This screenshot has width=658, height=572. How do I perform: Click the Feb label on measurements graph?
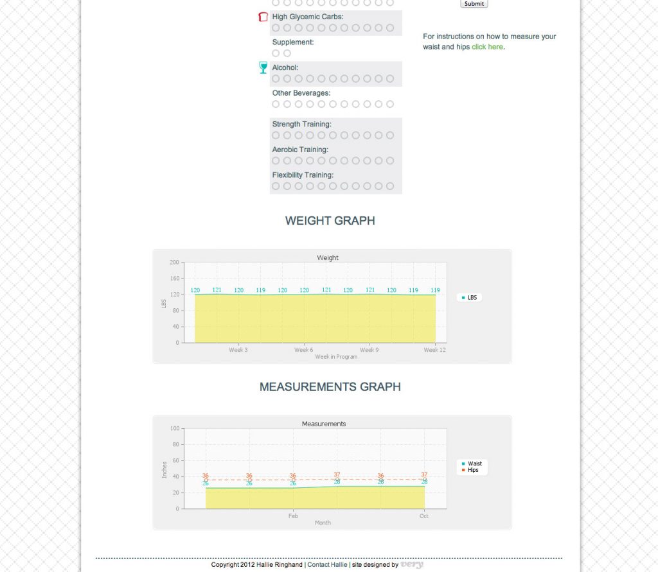click(293, 516)
